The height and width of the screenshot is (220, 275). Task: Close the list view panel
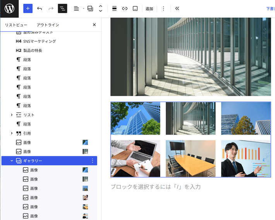94,25
